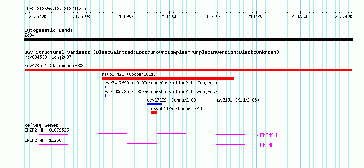Click the 2q34 band label
The width and height of the screenshot is (364, 168).
29,35
